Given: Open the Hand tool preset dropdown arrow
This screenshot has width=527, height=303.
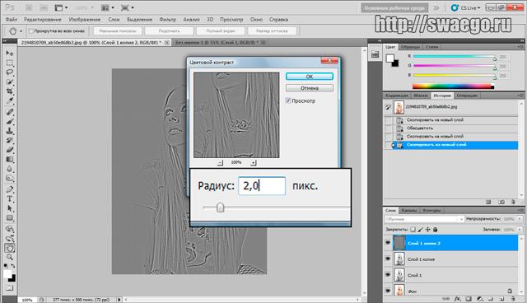Looking at the screenshot, I should pos(21,31).
